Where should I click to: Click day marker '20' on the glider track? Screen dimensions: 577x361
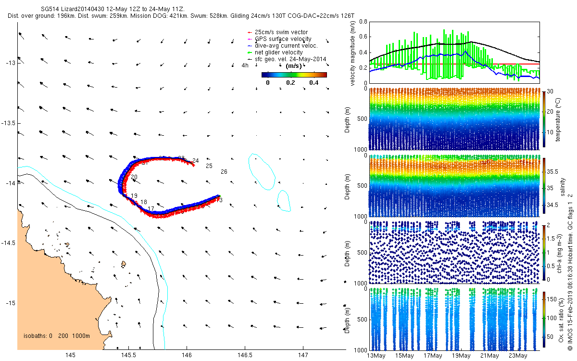pyautogui.click(x=134, y=178)
